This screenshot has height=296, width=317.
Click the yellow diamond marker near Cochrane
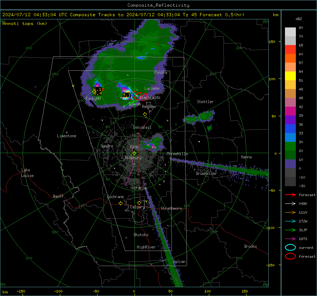[x=121, y=203]
